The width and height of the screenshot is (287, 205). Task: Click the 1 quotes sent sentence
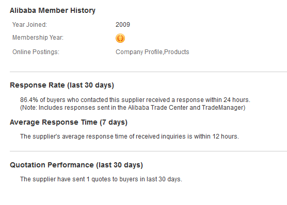[101, 179]
